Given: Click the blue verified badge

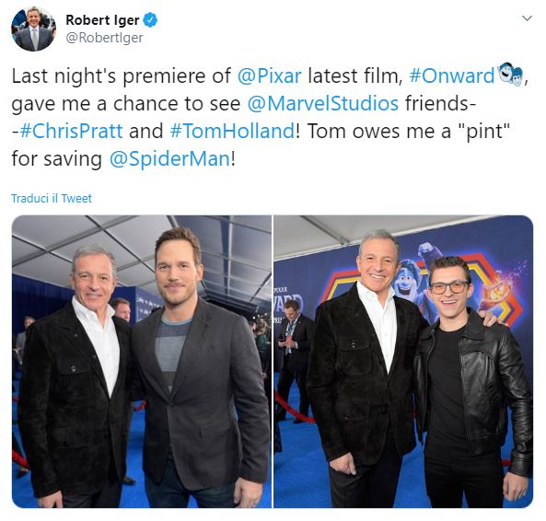Looking at the screenshot, I should coord(150,20).
